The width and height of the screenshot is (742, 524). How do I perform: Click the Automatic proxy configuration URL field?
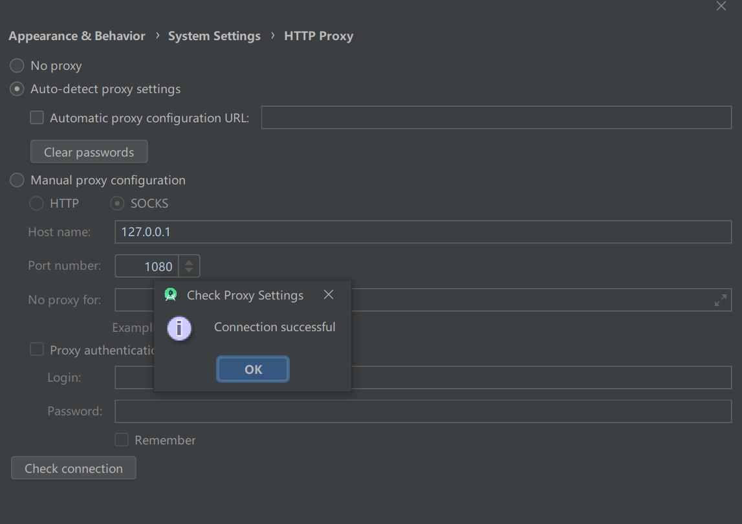click(x=496, y=118)
